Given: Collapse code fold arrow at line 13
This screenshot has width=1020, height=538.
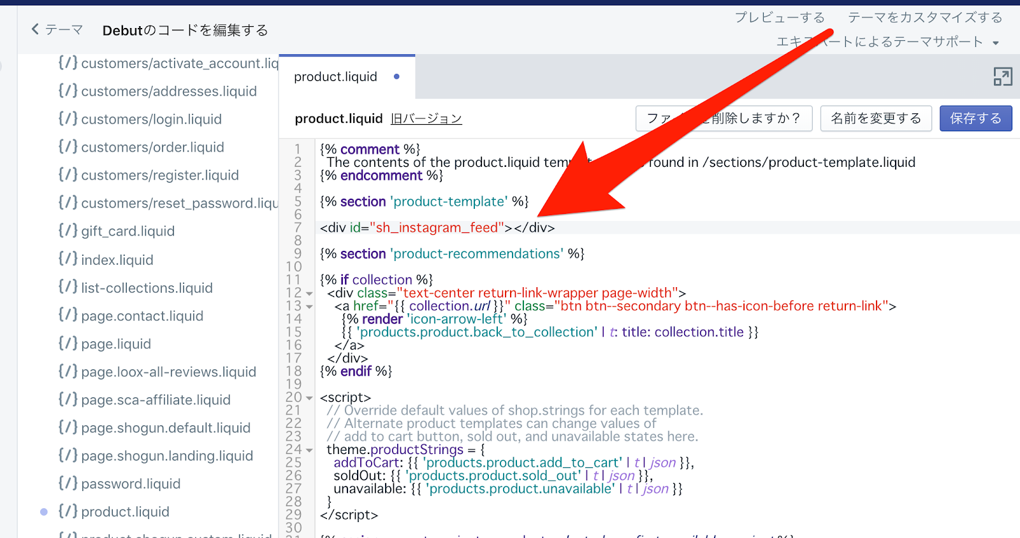Looking at the screenshot, I should tap(309, 306).
